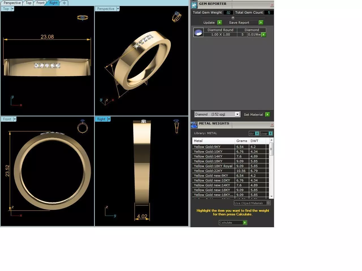Image resolution: width=362 pixels, height=271 pixels.
Task: Click the Update button
Action: [x=212, y=23]
